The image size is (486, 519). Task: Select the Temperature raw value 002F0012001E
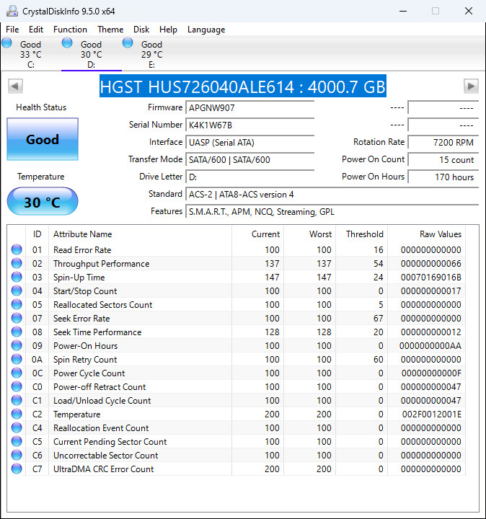[432, 414]
